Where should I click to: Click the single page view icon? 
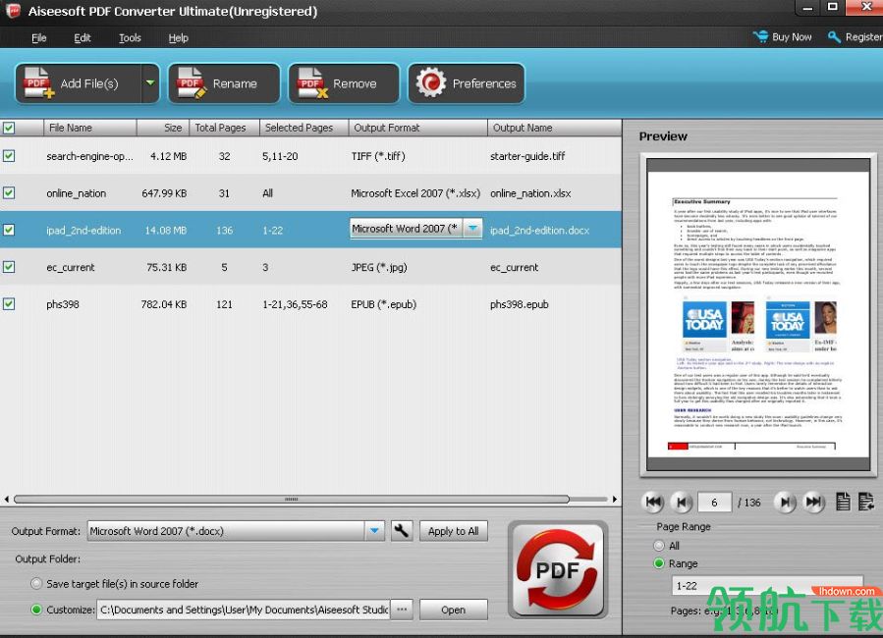(x=843, y=502)
